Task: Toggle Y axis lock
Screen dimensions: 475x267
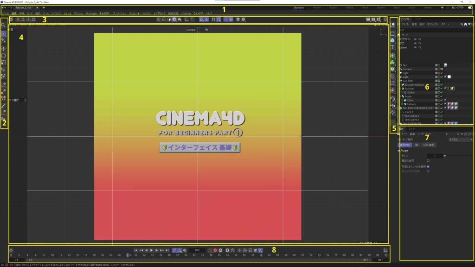Action: pos(23,19)
